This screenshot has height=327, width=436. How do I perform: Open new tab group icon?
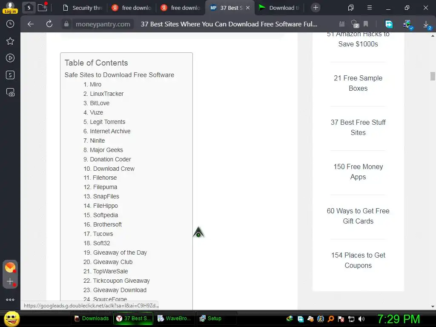pos(42,7)
